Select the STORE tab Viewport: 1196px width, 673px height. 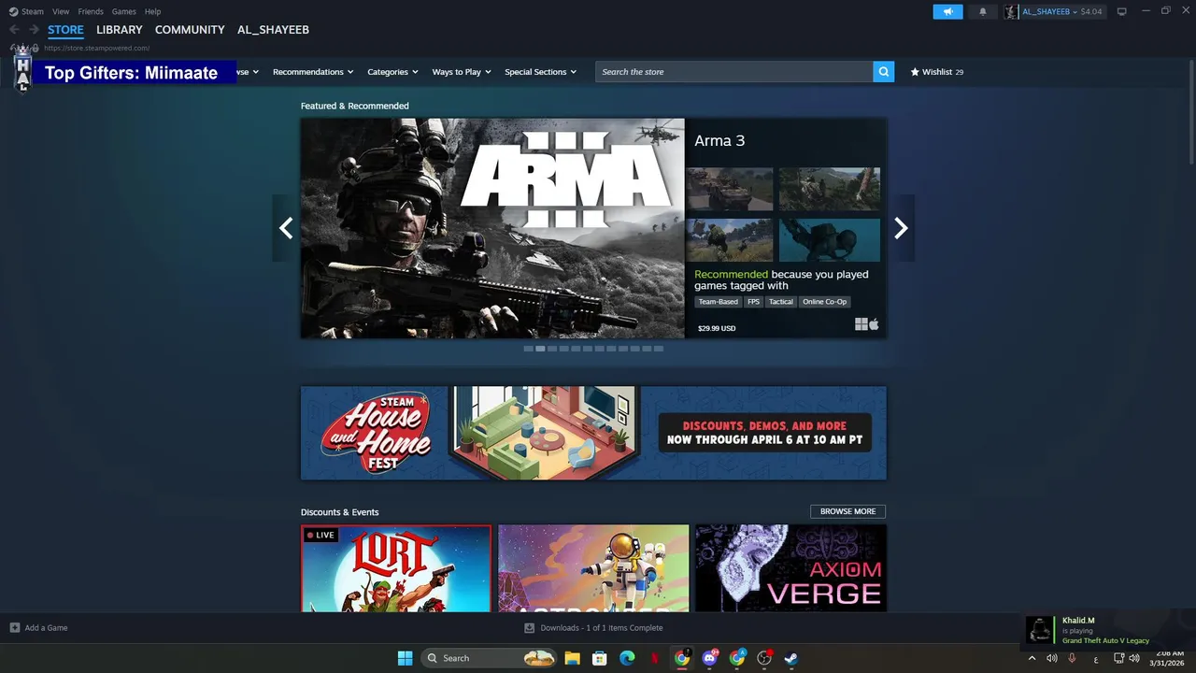click(x=65, y=30)
